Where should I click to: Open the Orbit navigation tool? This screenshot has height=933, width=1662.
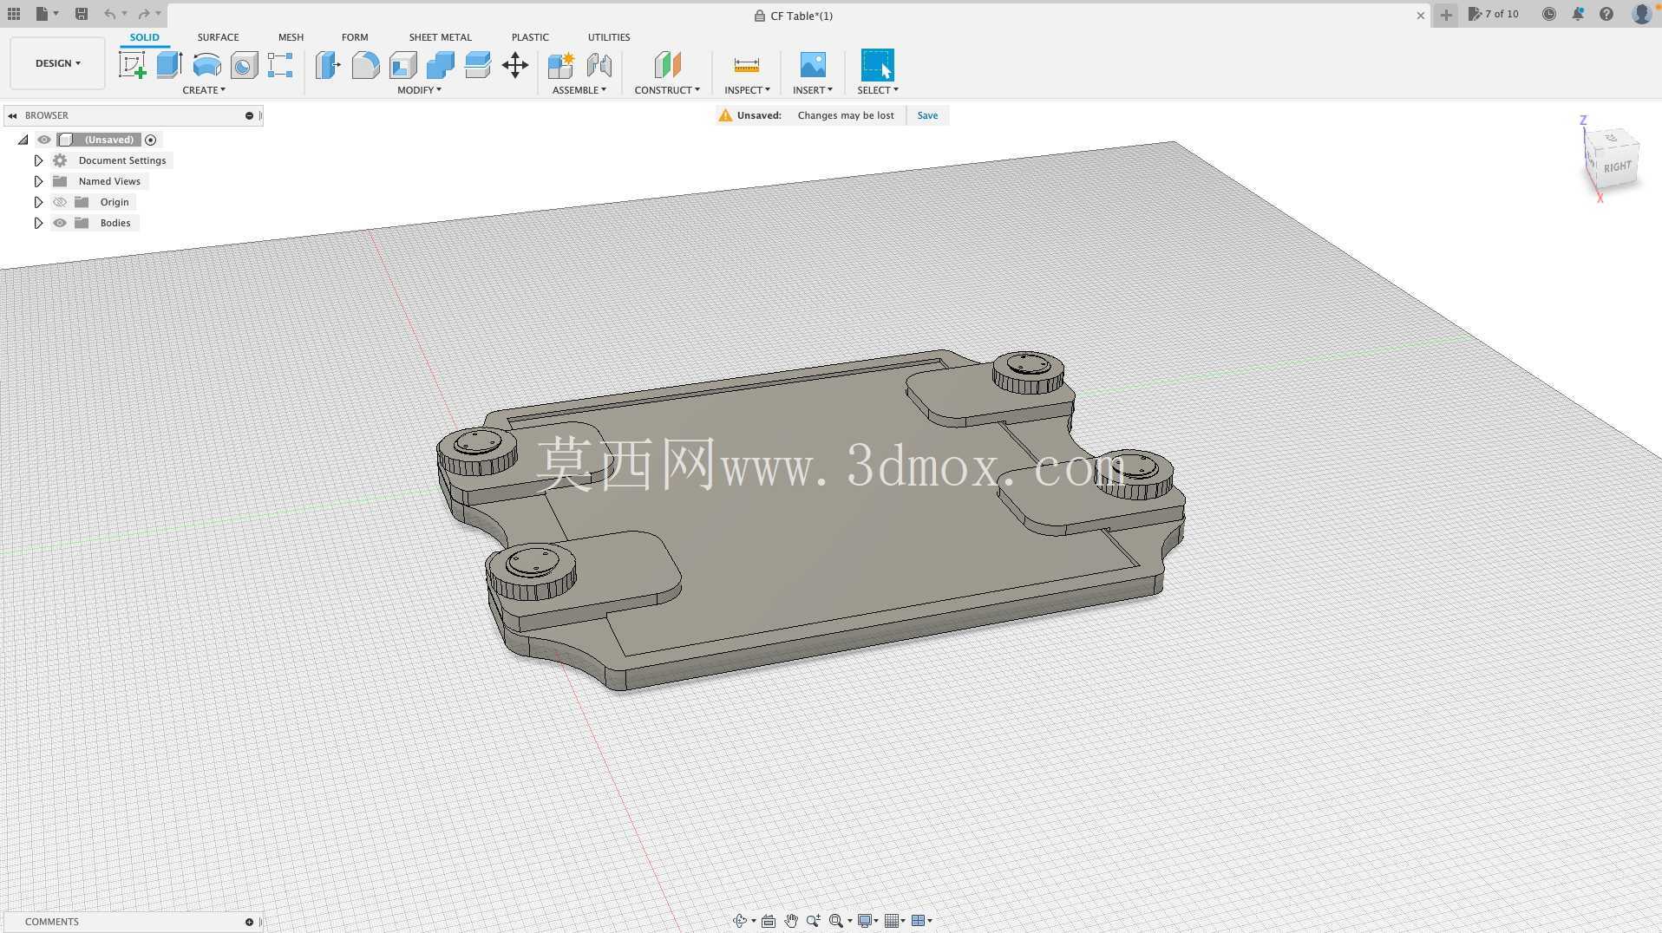pos(740,921)
